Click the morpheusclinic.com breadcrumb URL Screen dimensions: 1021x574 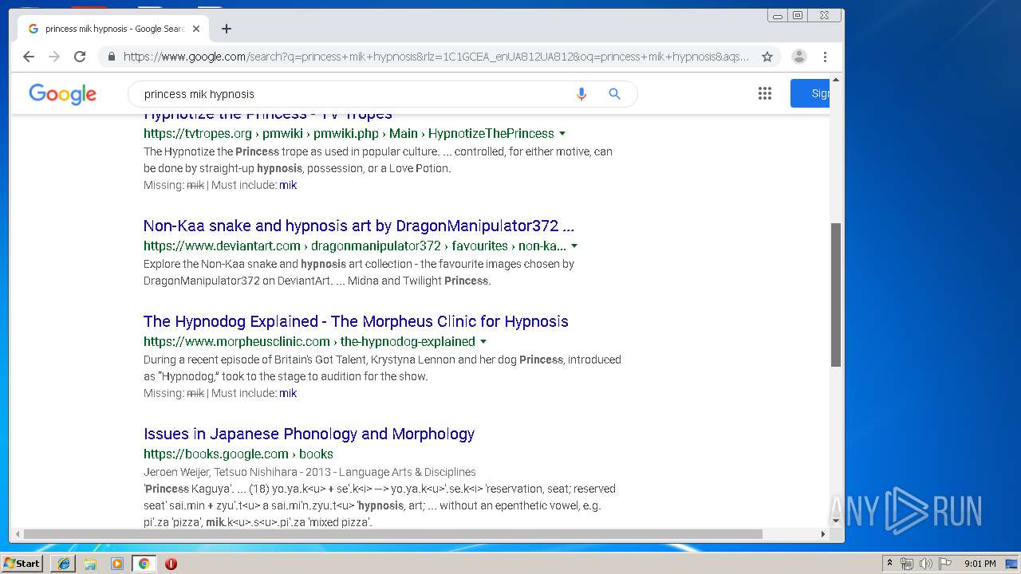point(309,341)
